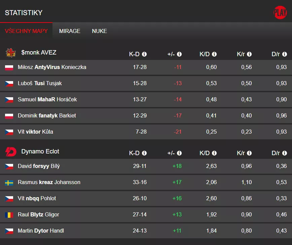292x245 pixels.
Task: Open the $monk AVEZ team name
Action: click(x=39, y=53)
